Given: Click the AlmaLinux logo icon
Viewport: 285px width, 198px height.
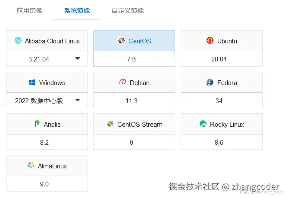Looking at the screenshot, I should coord(31,166).
